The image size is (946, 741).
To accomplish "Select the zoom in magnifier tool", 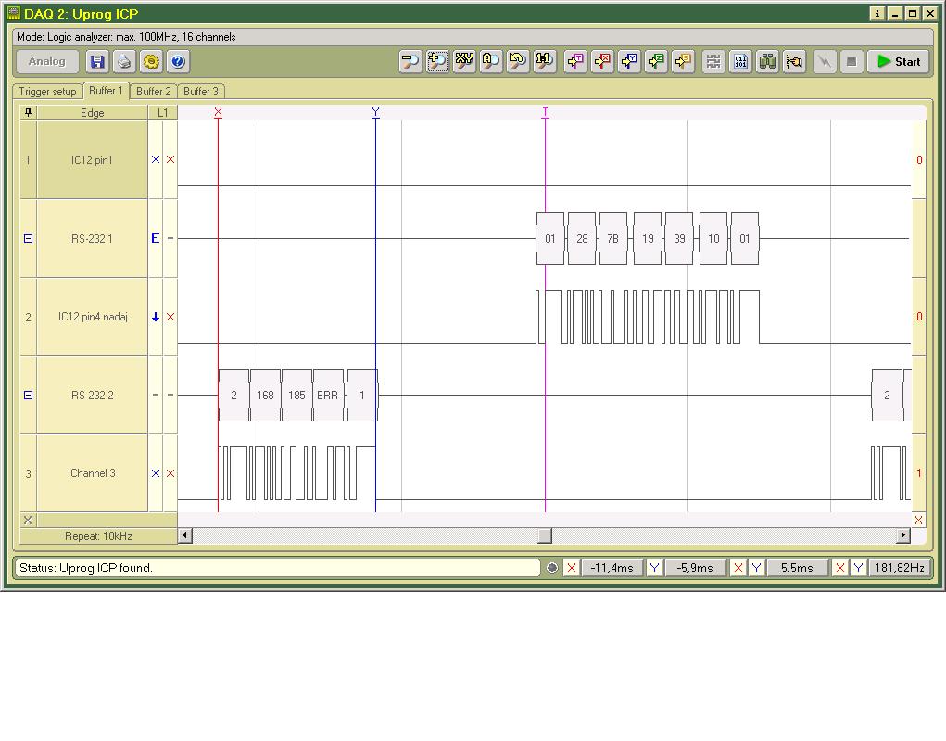I will coord(437,61).
